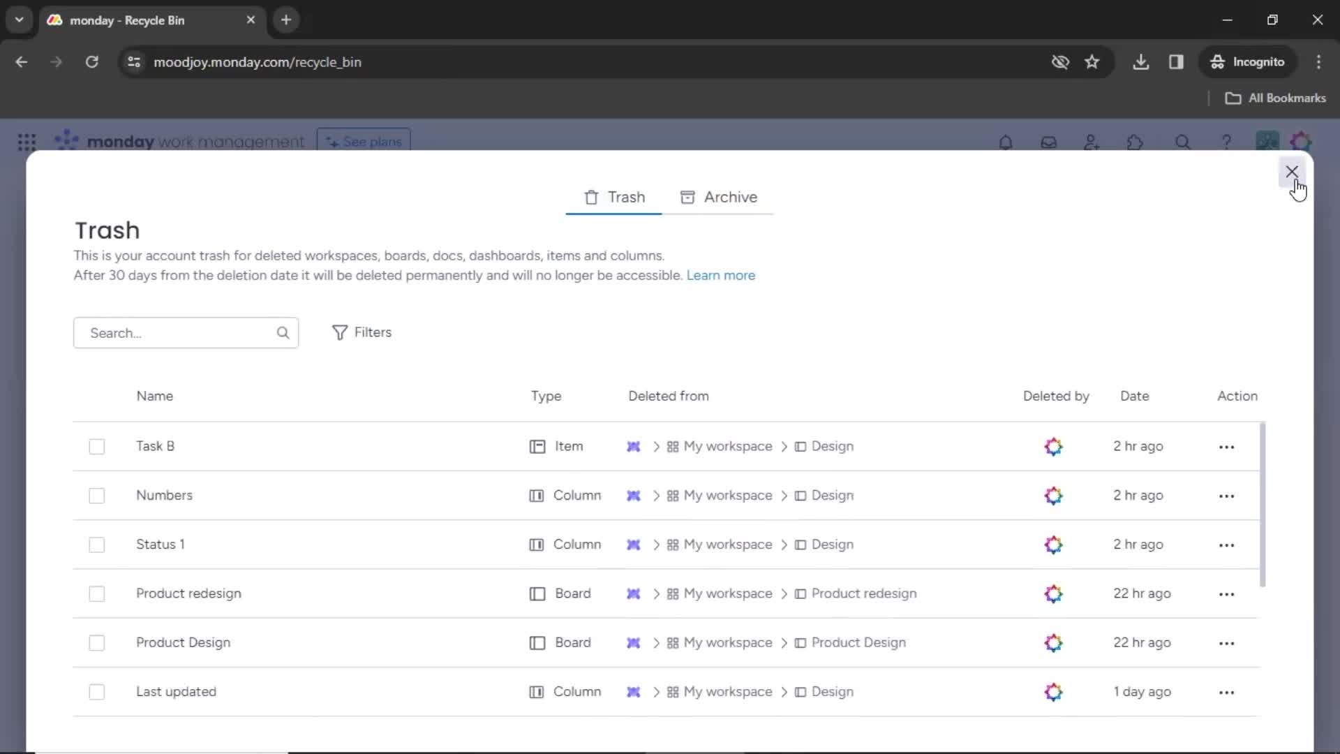Click the Trash tab icon
The height and width of the screenshot is (754, 1340).
click(x=592, y=197)
